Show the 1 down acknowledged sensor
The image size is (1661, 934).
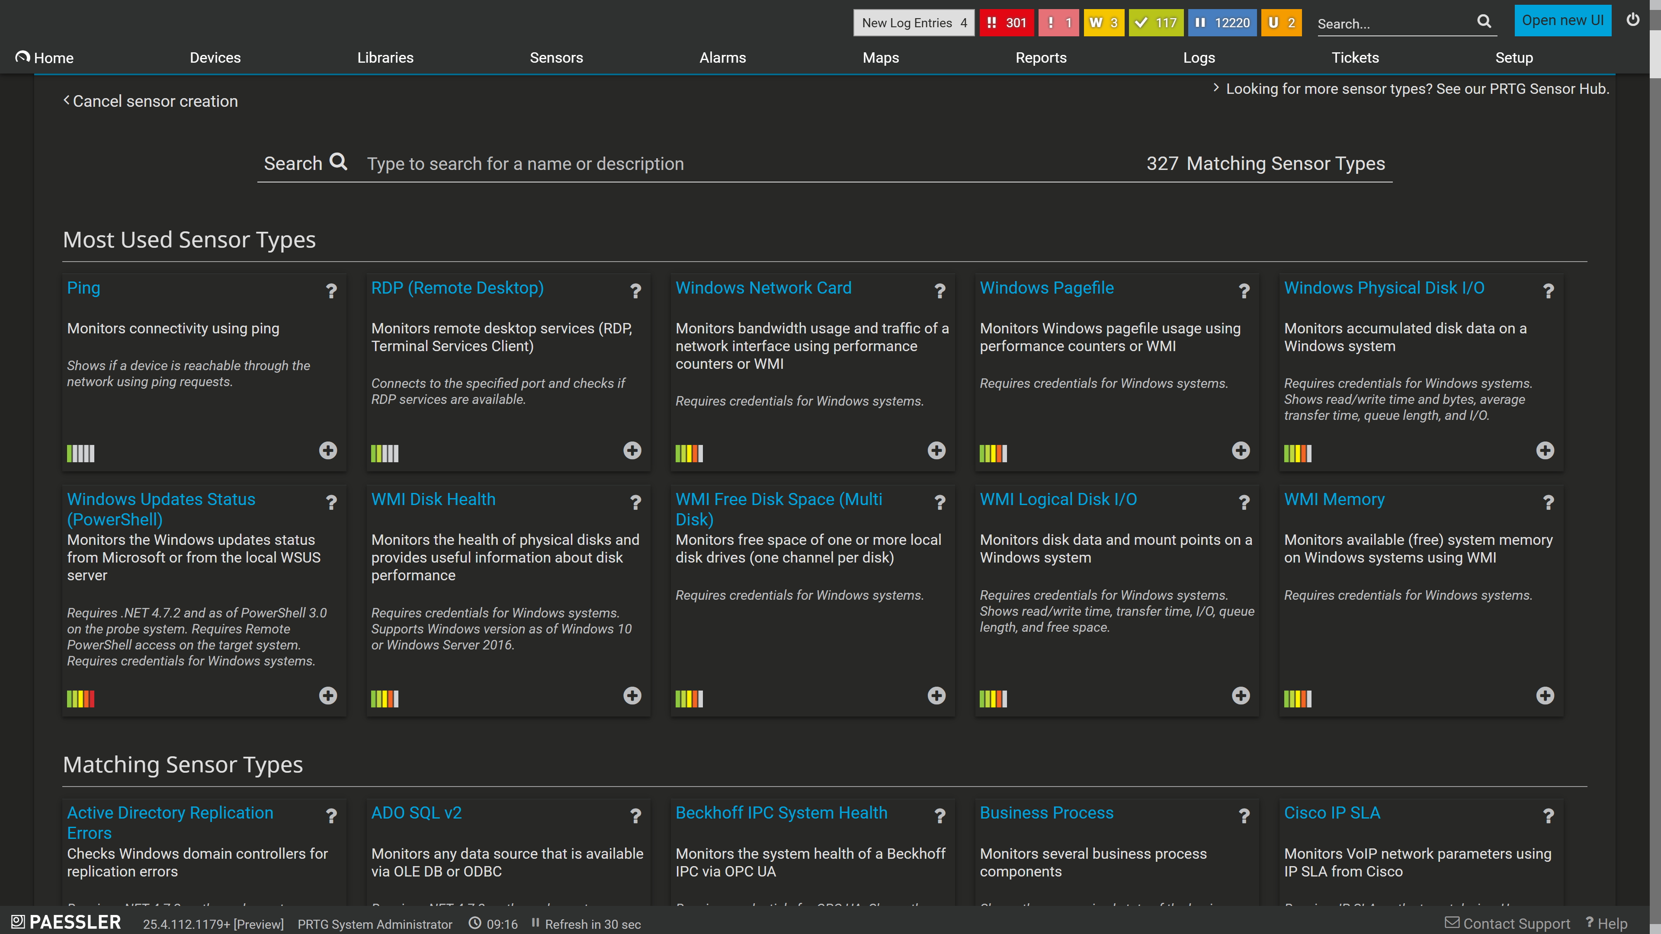(1058, 22)
